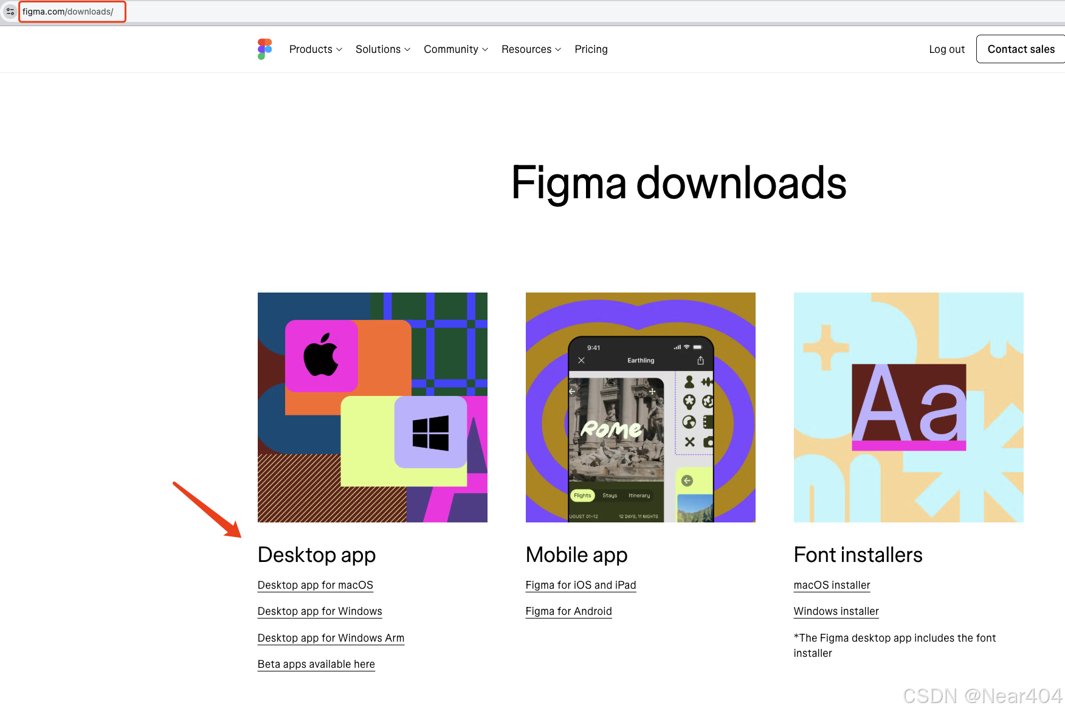Click the Apple logo tile in the Desktop app image
The height and width of the screenshot is (714, 1065).
point(322,356)
